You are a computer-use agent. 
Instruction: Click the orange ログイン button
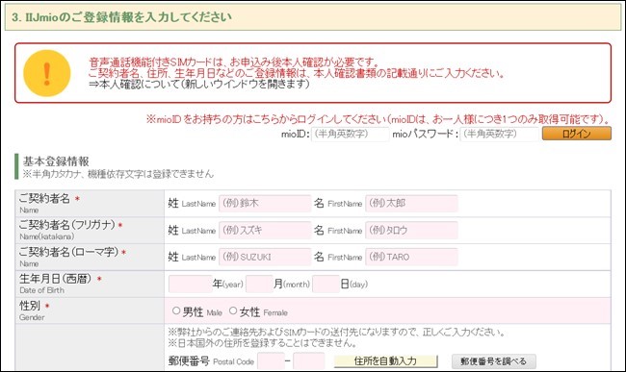pyautogui.click(x=577, y=134)
